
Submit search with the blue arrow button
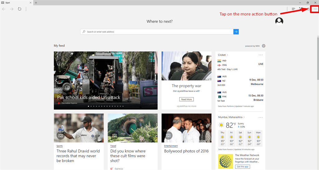point(236,32)
